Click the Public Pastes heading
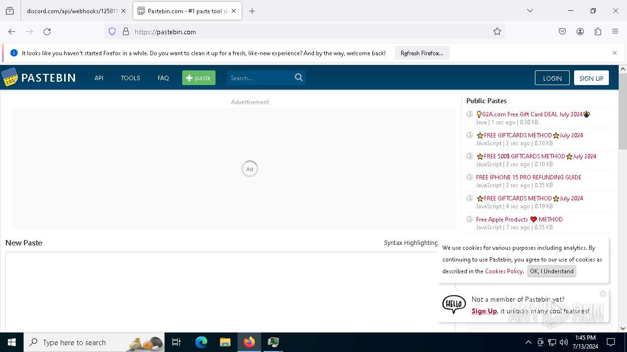The image size is (627, 352). pos(486,101)
